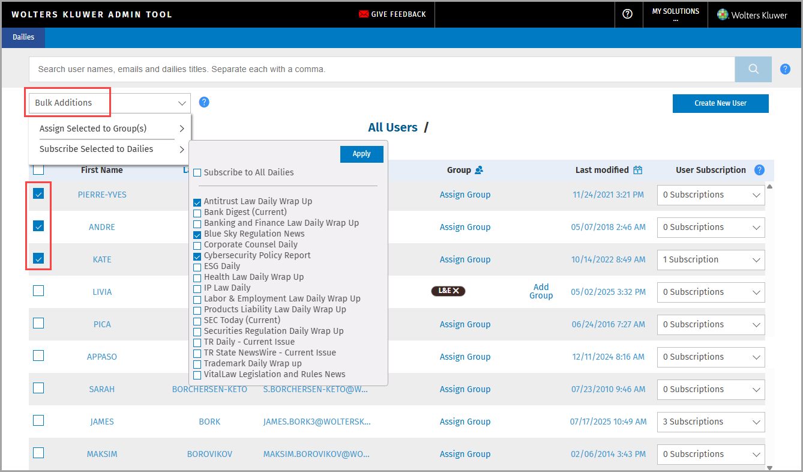Check IP Law Daily option
Image resolution: width=803 pixels, height=472 pixels.
197,288
